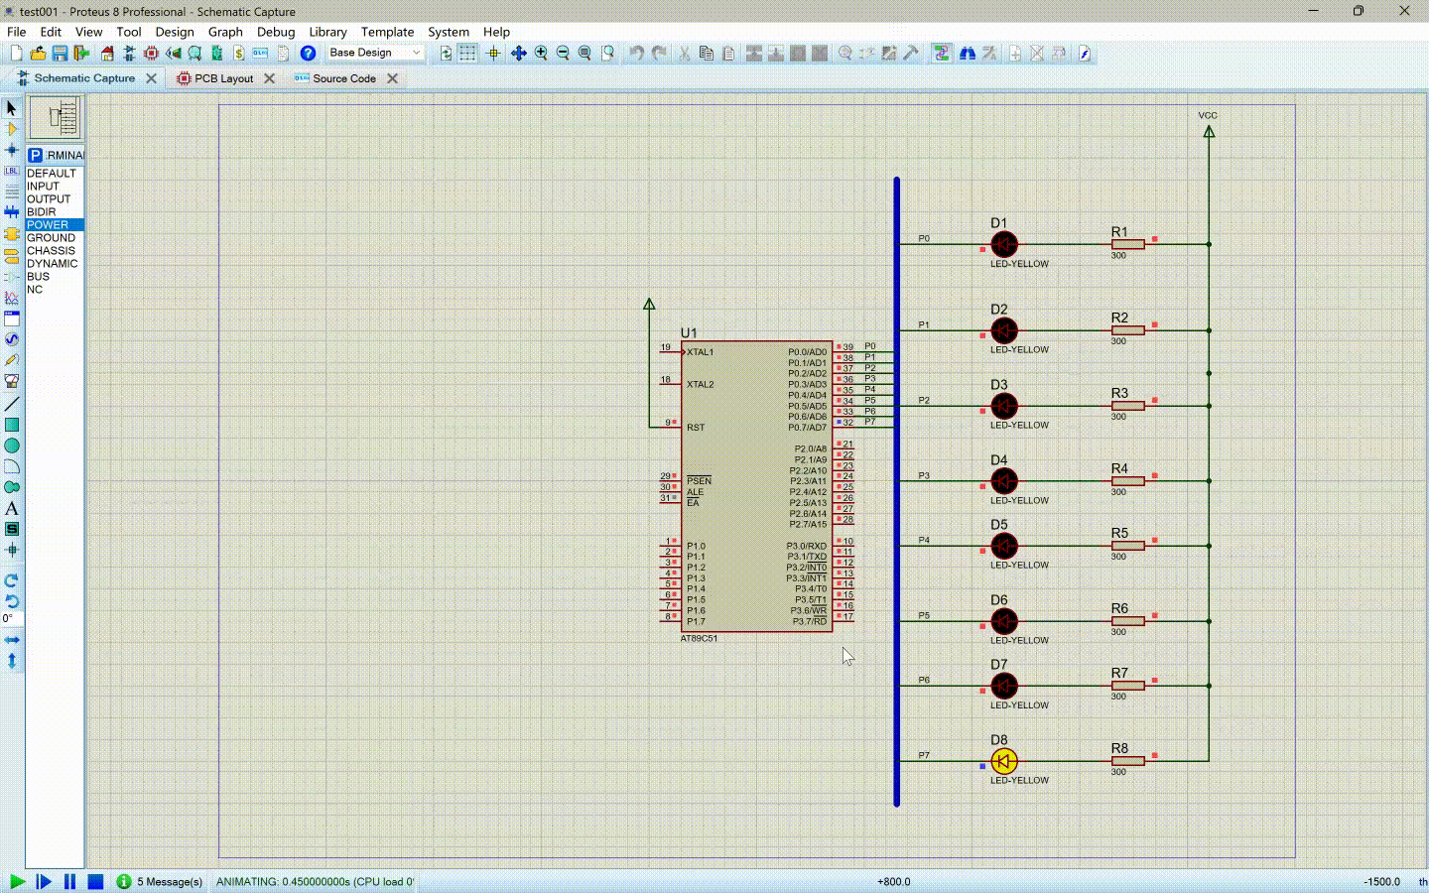1429x893 pixels.
Task: Click the VCC power terminal
Action: 1209,129
